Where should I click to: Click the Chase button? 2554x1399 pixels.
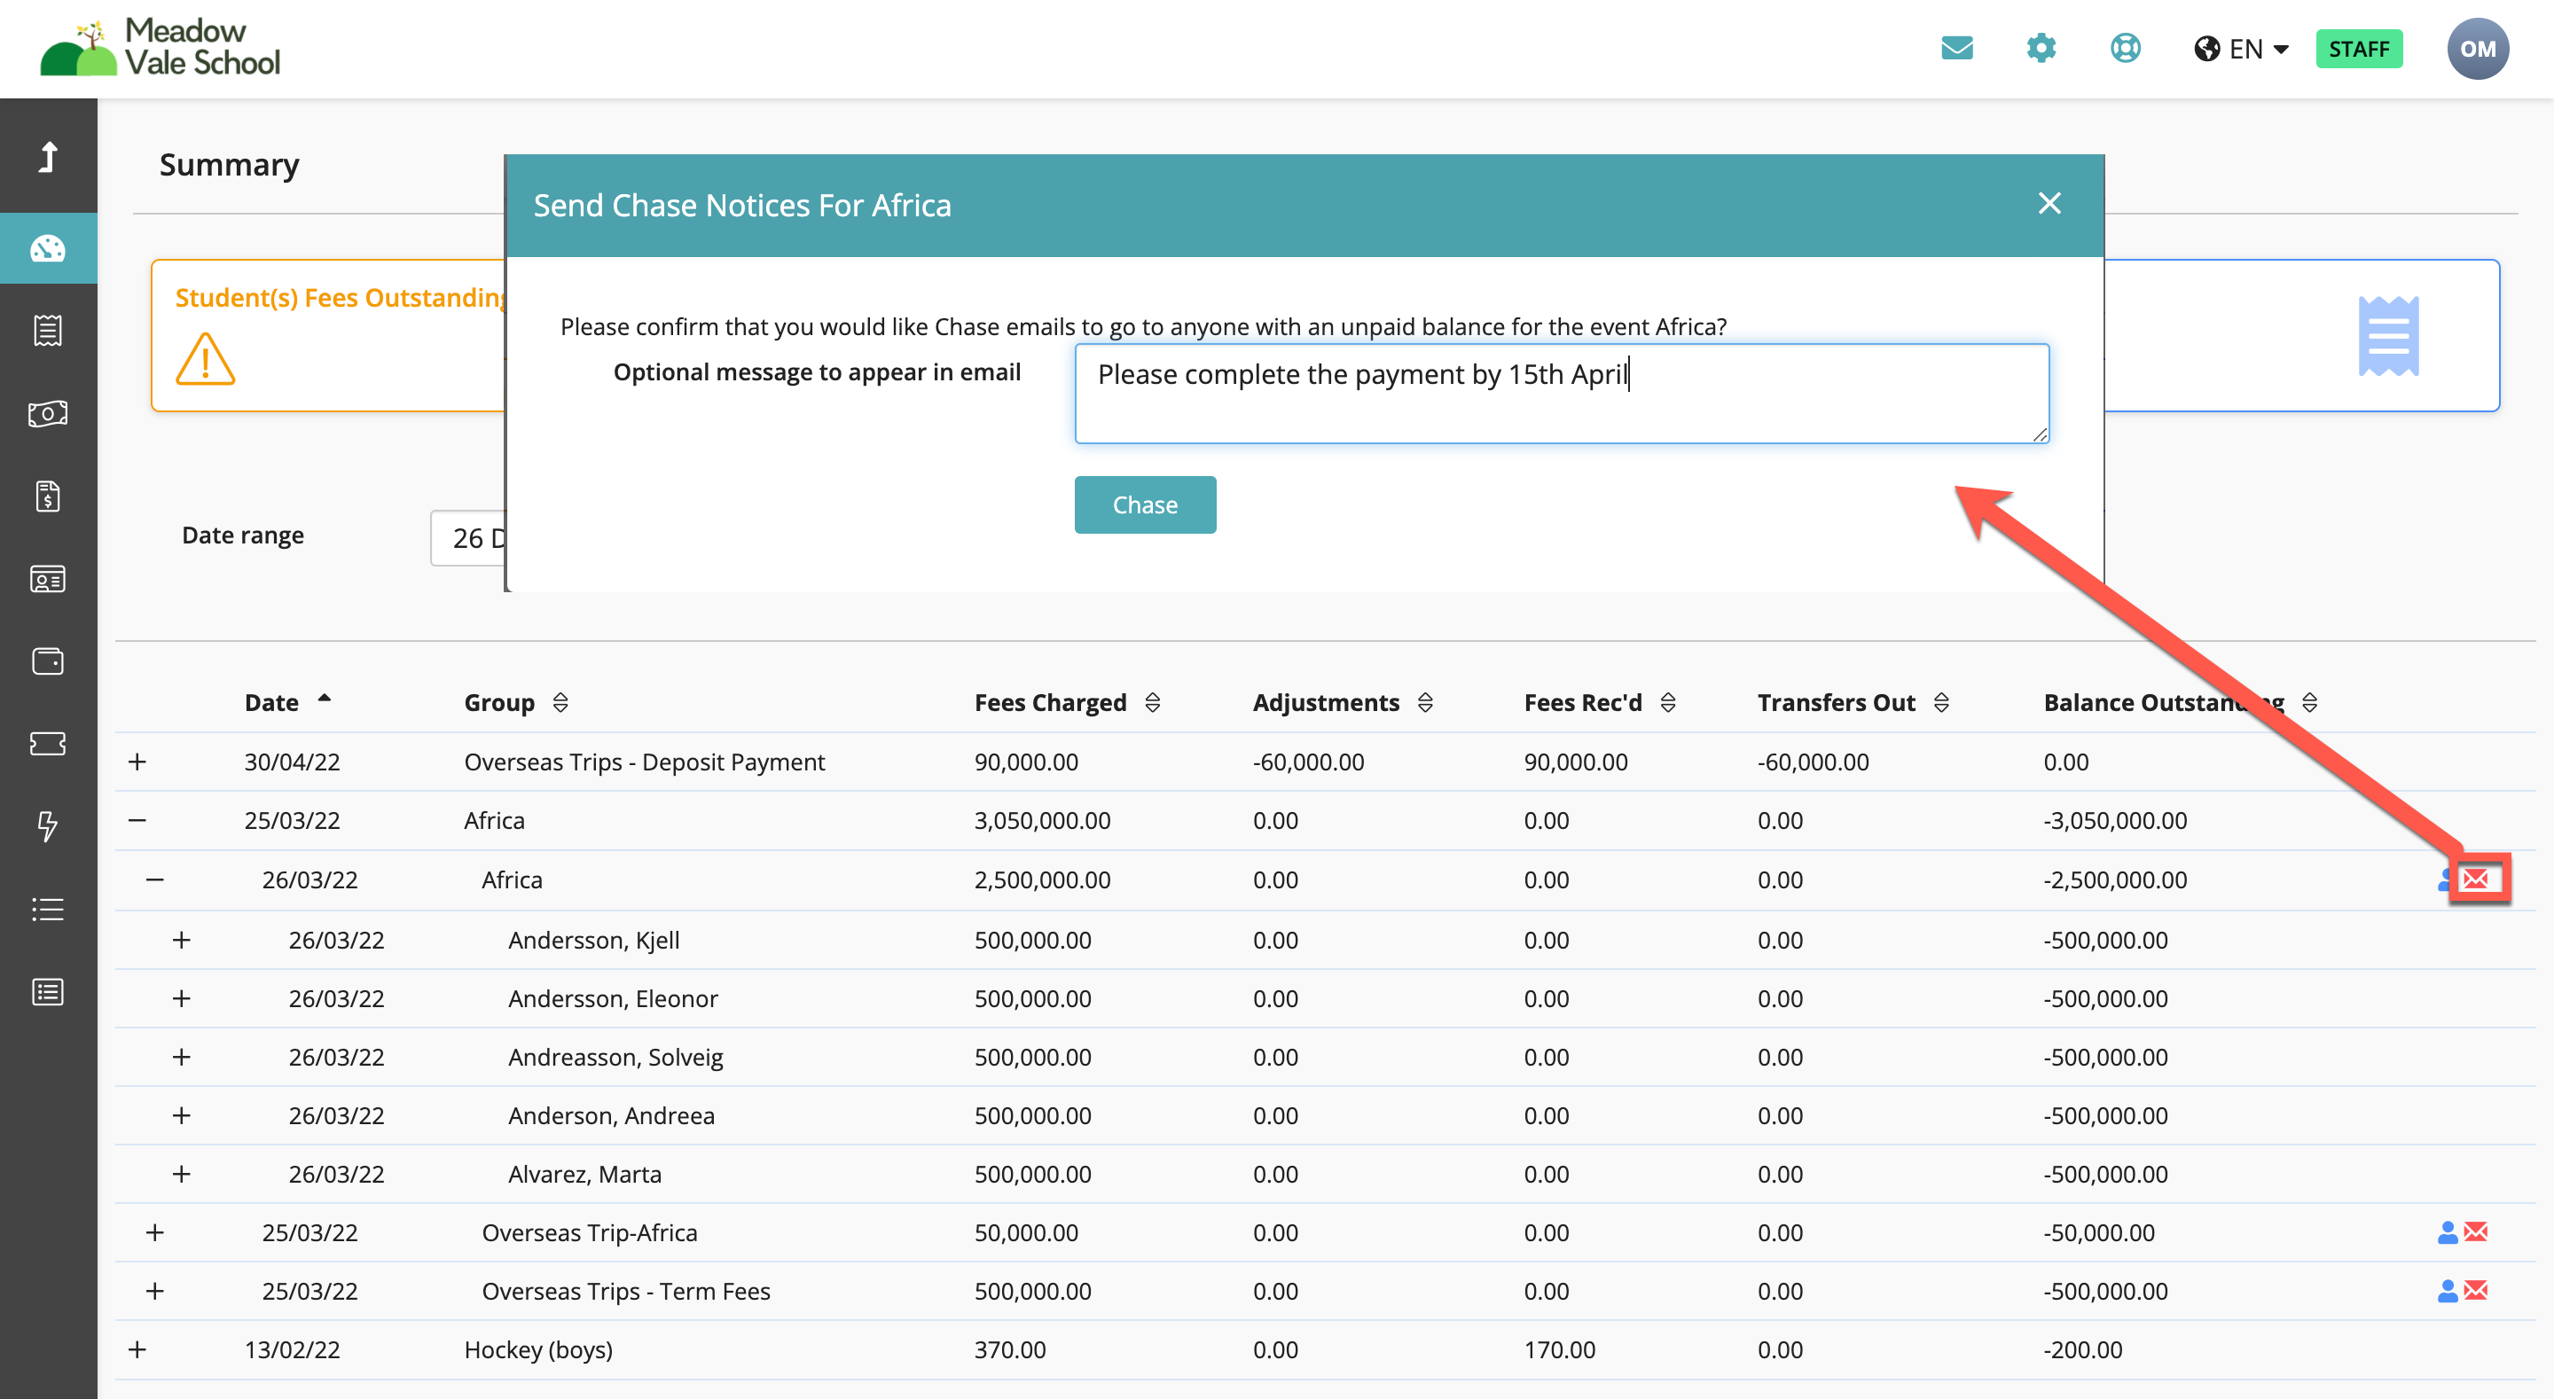[x=1145, y=504]
